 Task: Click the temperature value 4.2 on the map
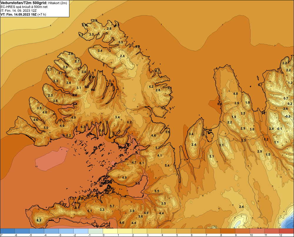click(151, 87)
